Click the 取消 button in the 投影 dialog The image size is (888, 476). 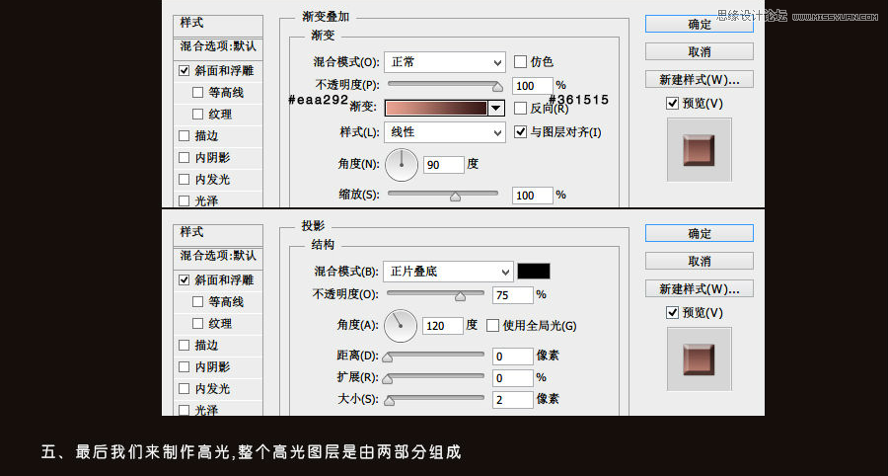pos(700,261)
